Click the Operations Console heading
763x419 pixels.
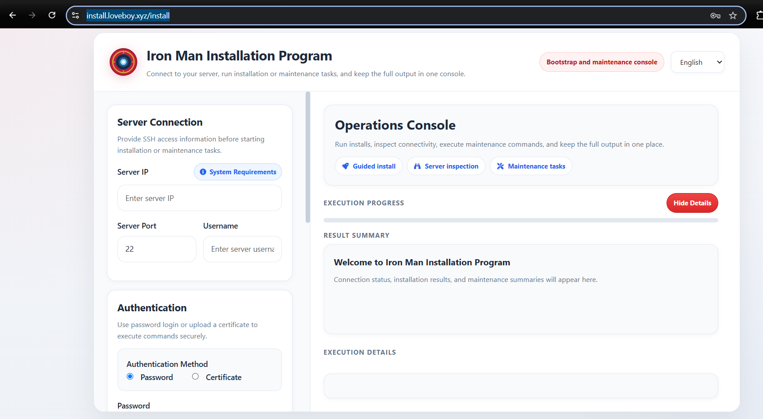coord(395,125)
